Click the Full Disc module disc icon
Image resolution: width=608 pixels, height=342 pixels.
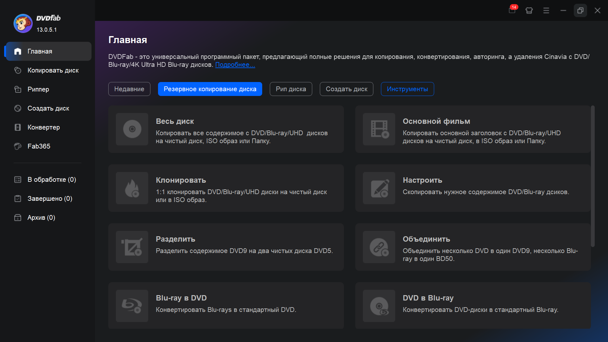(132, 129)
